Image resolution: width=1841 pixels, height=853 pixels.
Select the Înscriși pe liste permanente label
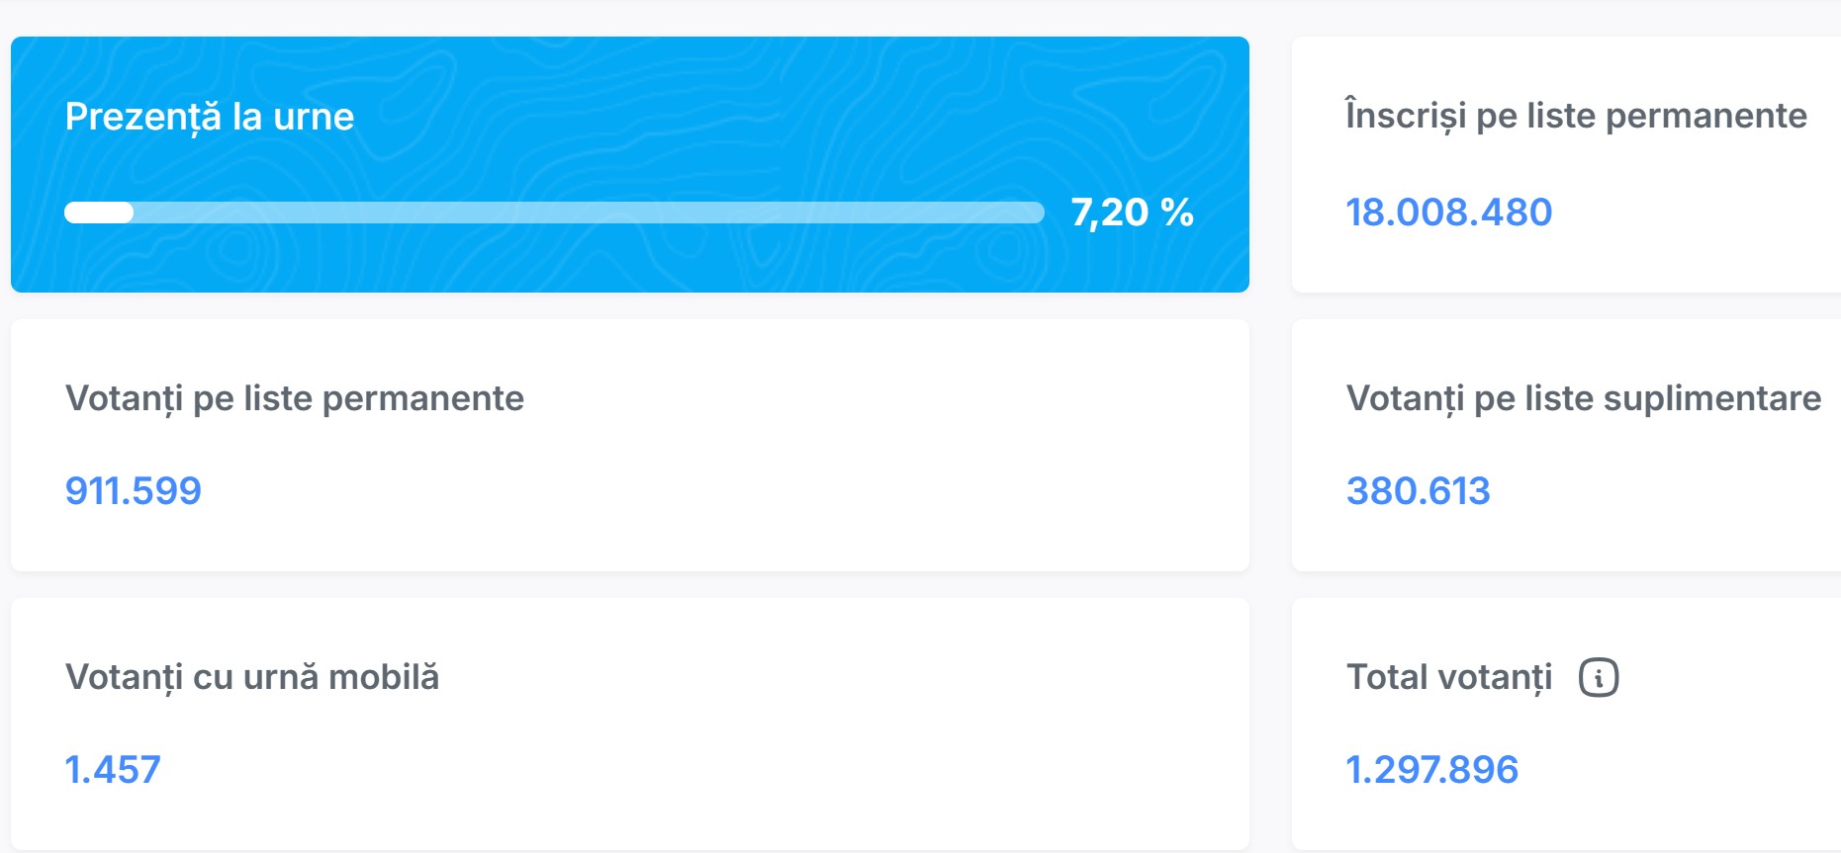point(1576,116)
